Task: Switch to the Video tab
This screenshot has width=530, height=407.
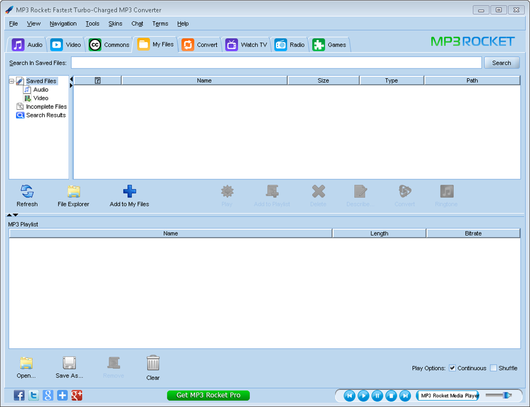Action: click(65, 45)
